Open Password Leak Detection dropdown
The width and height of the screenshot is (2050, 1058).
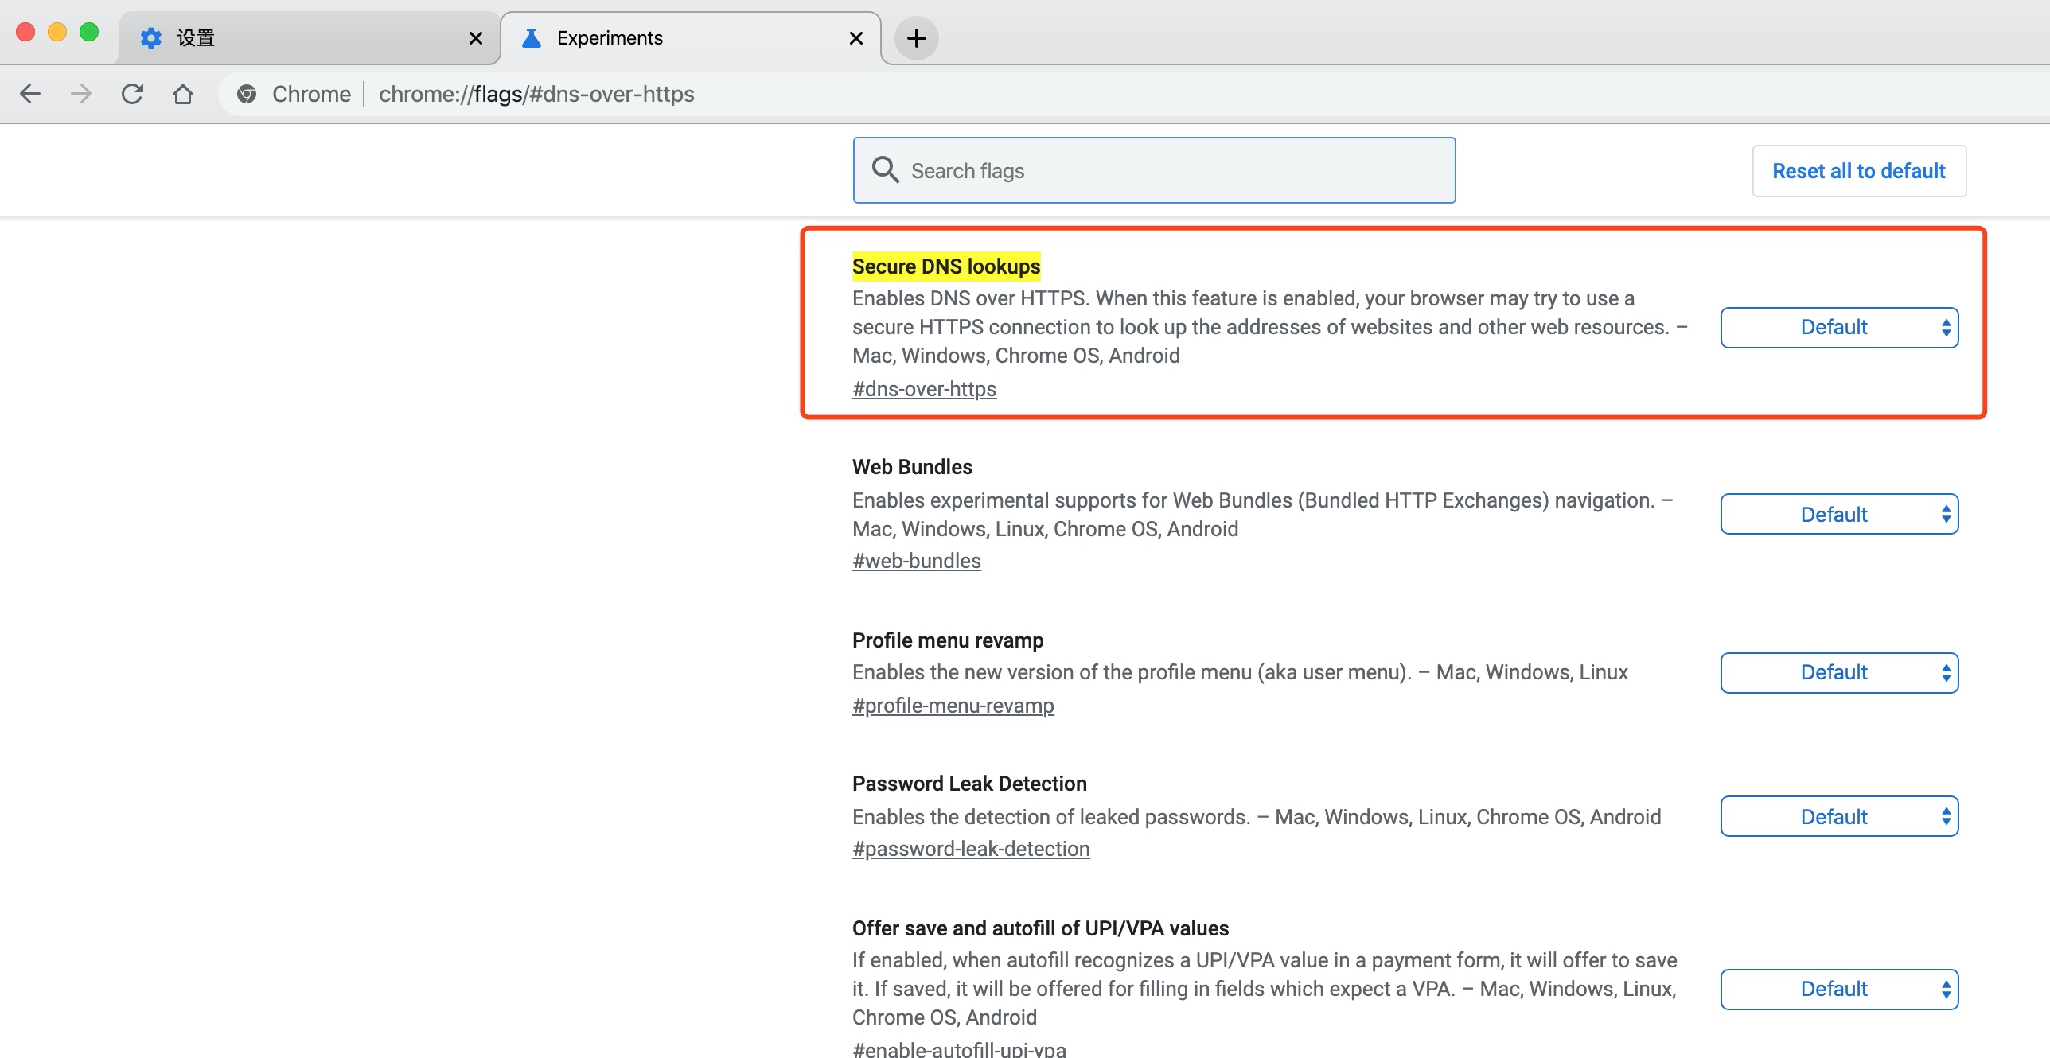1839,817
